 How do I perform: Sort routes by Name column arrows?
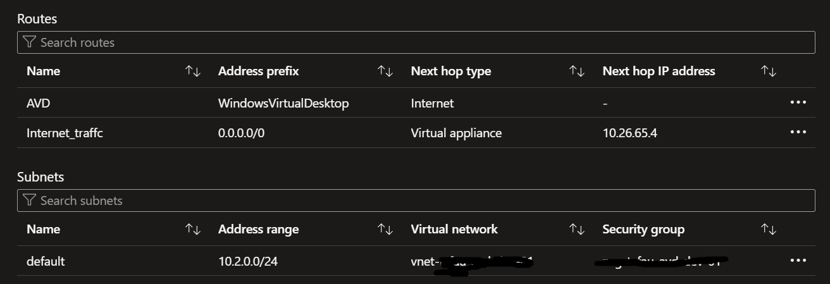coord(193,71)
